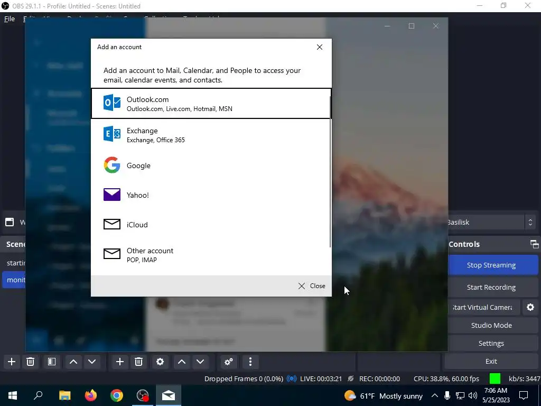The image size is (541, 406).
Task: Click the Close button in dialog footer
Action: pyautogui.click(x=312, y=286)
